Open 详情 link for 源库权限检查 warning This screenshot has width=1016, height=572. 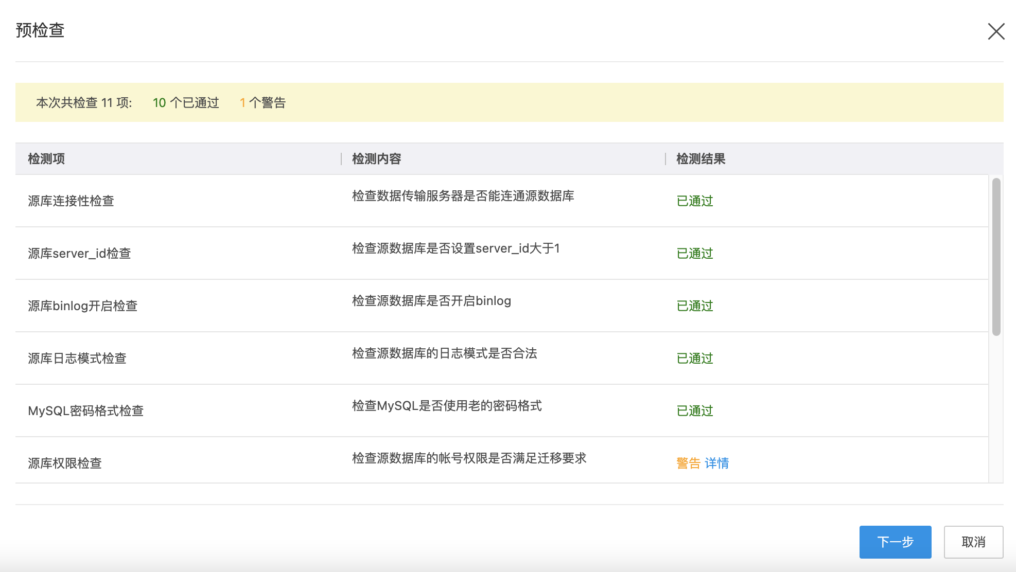point(716,463)
